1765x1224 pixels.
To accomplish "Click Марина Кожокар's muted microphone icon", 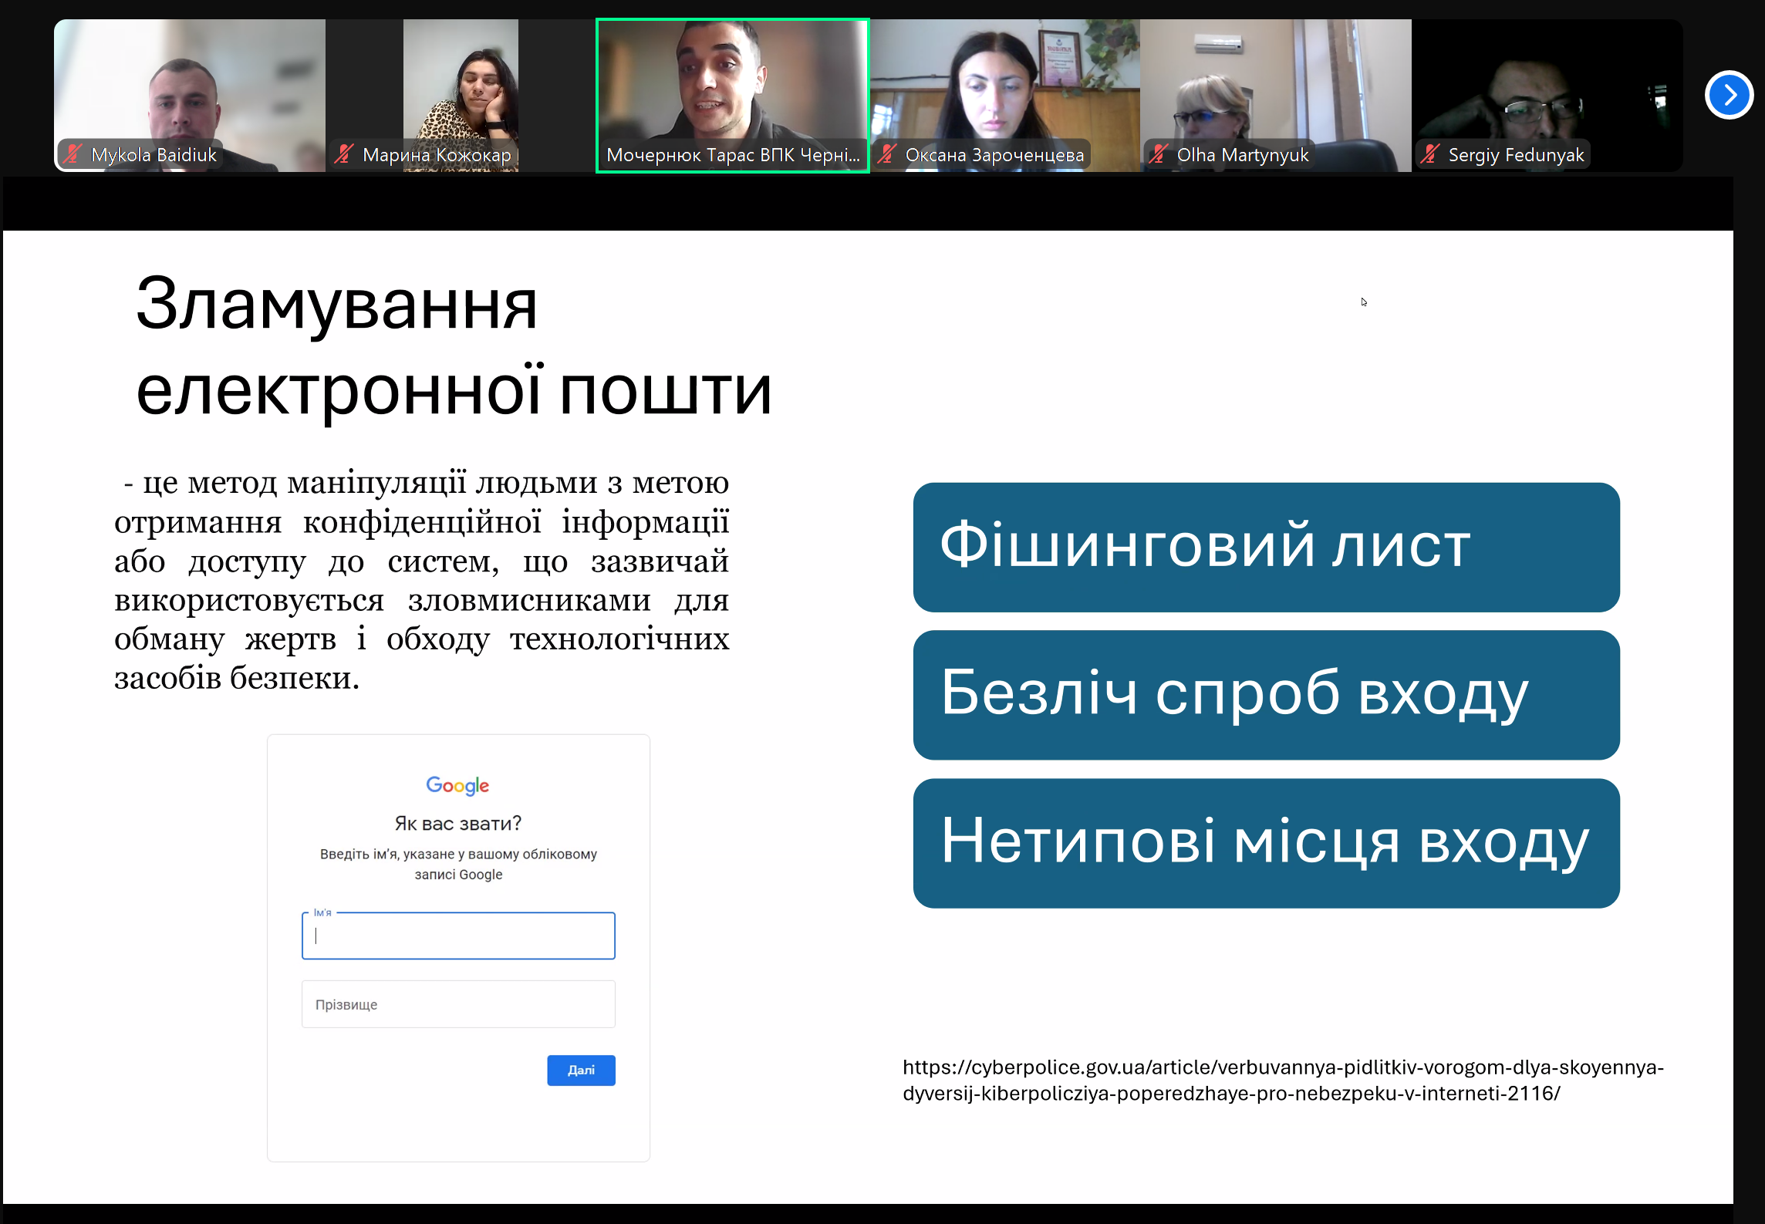I will point(344,154).
